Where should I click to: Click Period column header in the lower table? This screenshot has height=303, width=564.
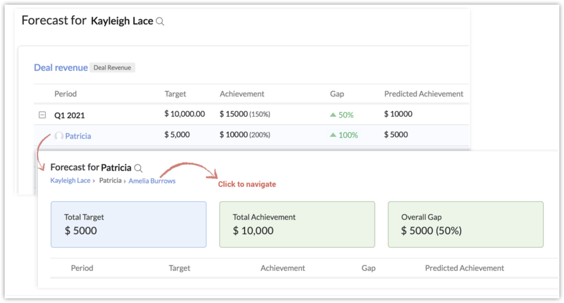(82, 268)
